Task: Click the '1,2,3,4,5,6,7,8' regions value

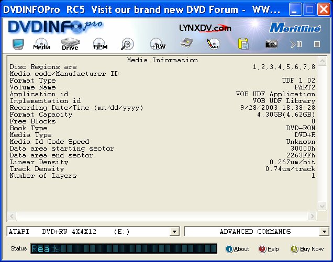Action: click(x=284, y=67)
